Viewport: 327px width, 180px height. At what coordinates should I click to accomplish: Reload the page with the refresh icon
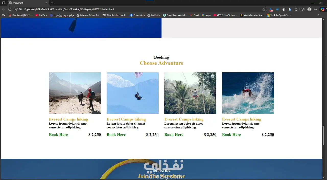pyautogui.click(x=10, y=9)
